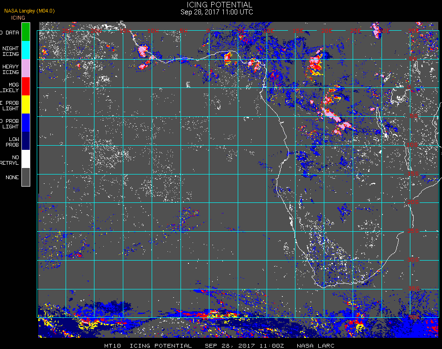The height and width of the screenshot is (349, 442).
Task: Click 'MT10' in the footer caption
Action: tap(113, 346)
